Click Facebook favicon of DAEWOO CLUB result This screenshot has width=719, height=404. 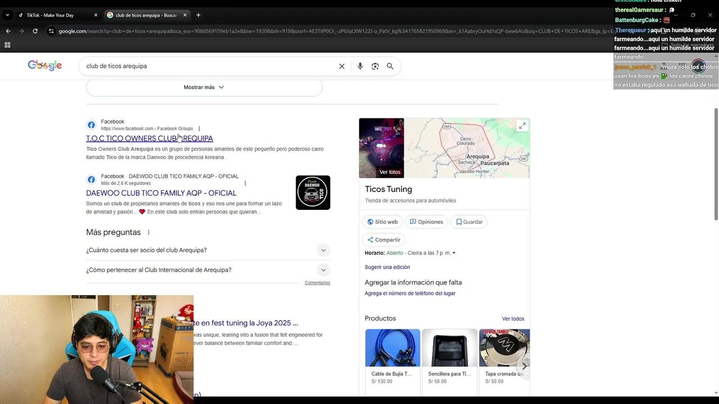pyautogui.click(x=91, y=180)
